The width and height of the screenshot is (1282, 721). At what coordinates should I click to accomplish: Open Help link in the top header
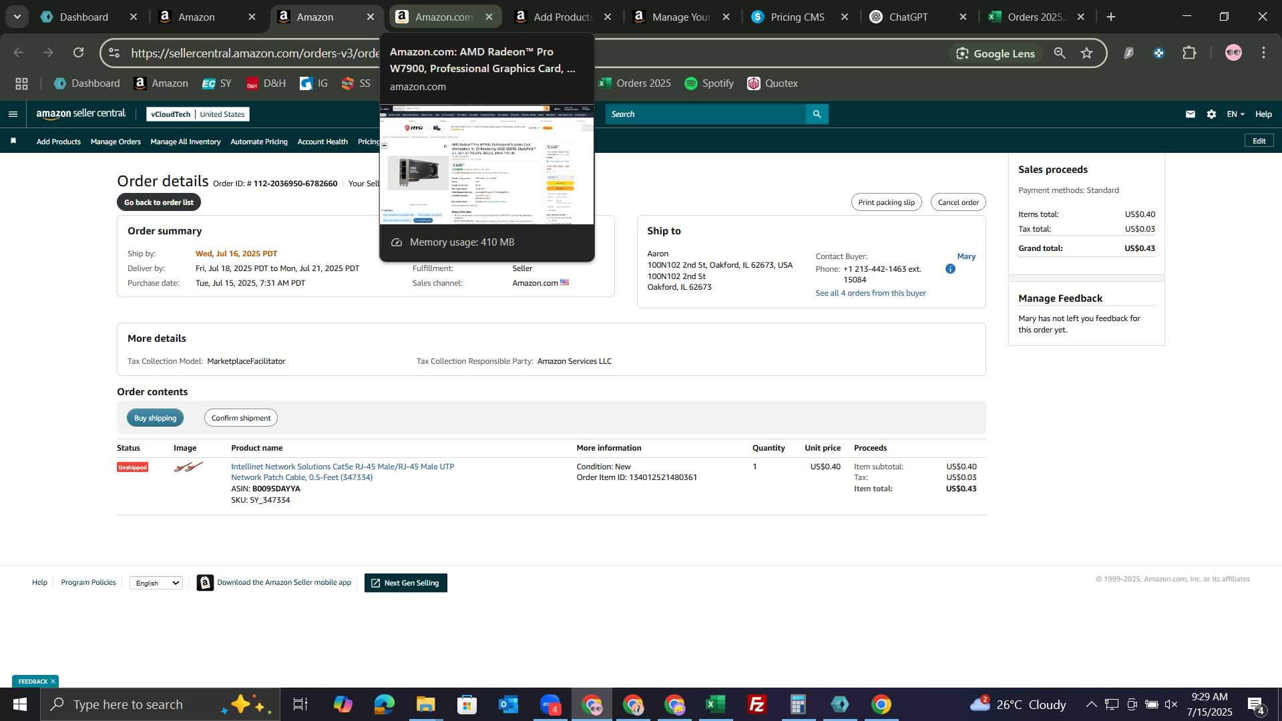[x=1263, y=114]
